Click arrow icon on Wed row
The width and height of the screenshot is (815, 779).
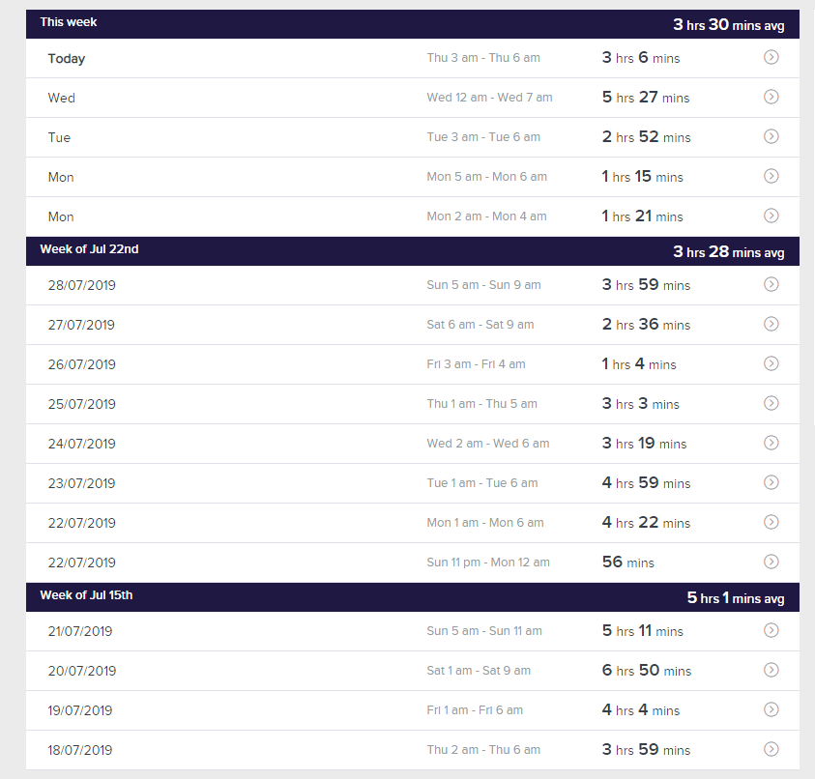(x=771, y=98)
